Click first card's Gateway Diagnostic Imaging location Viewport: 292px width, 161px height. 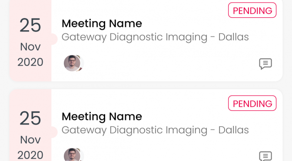coord(155,37)
